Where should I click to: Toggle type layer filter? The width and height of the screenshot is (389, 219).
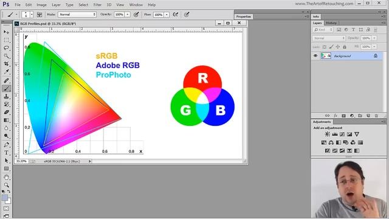(x=354, y=30)
